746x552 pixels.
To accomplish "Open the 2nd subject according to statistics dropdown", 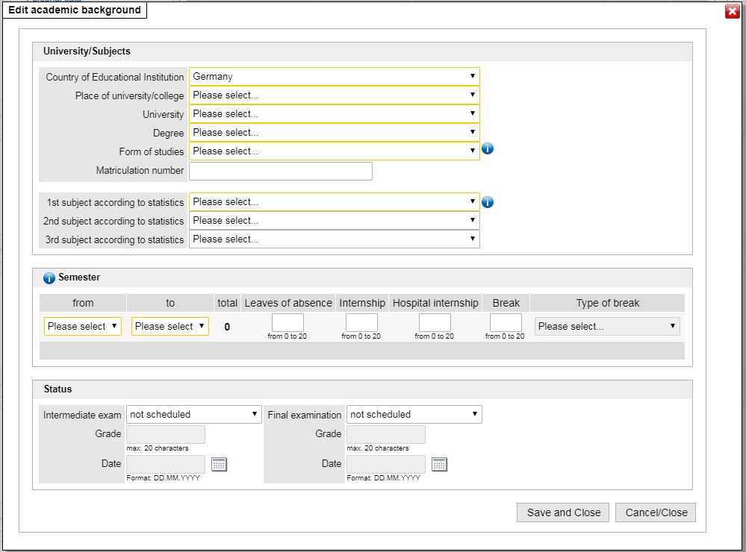I will point(334,221).
